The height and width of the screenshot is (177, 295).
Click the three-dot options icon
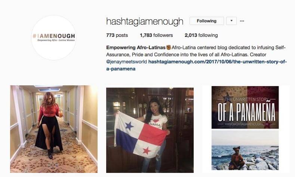(x=242, y=21)
